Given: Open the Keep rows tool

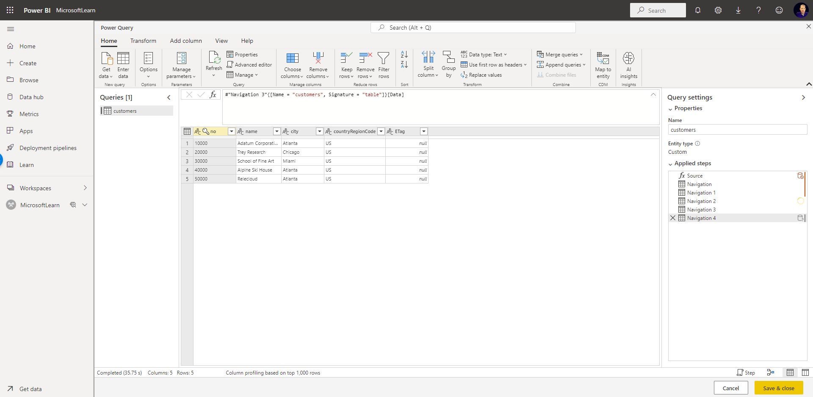Looking at the screenshot, I should tap(346, 65).
